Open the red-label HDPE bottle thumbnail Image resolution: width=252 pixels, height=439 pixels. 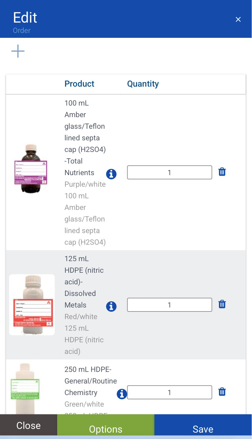tap(32, 305)
